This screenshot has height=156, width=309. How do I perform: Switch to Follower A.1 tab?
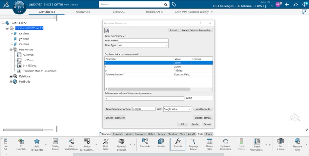click(x=83, y=12)
